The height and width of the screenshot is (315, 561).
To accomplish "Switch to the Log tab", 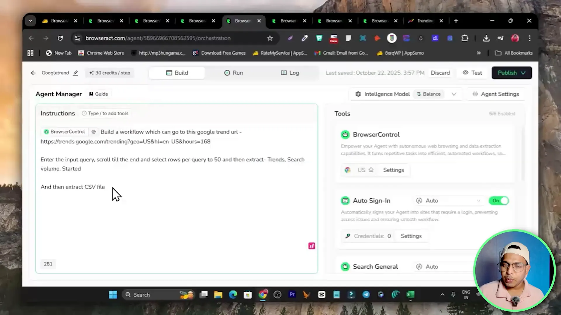I will coord(290,73).
